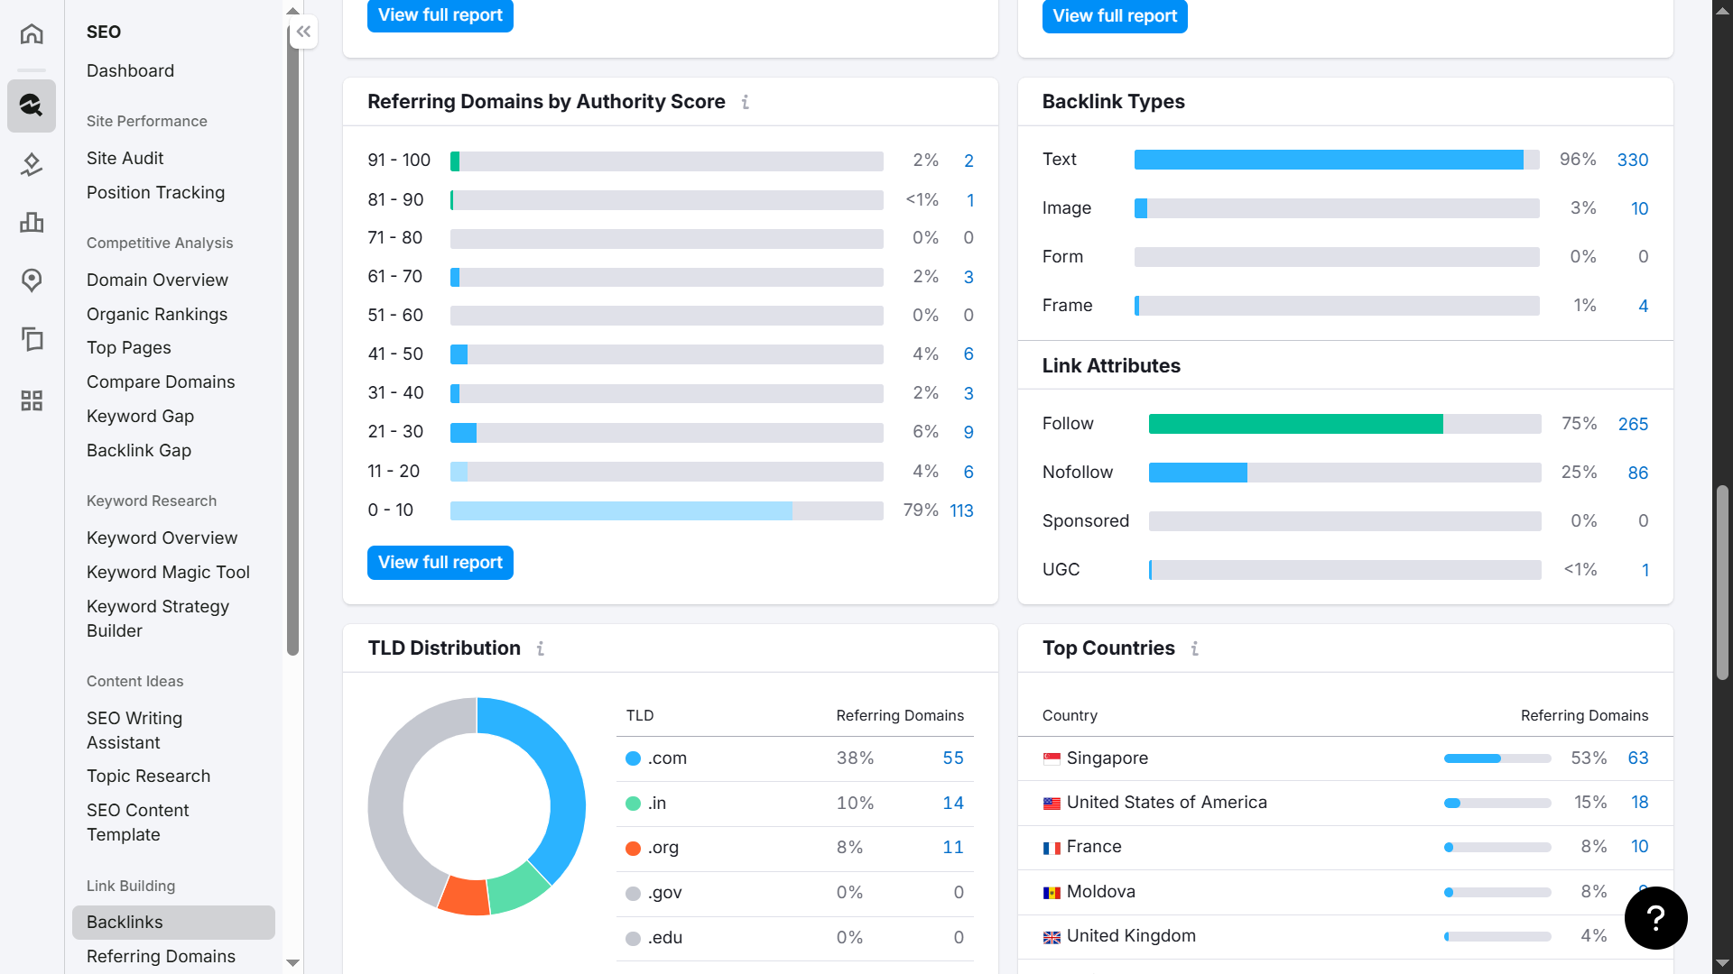Select Backlinks in Link Building section
This screenshot has height=974, width=1733.
[x=173, y=922]
